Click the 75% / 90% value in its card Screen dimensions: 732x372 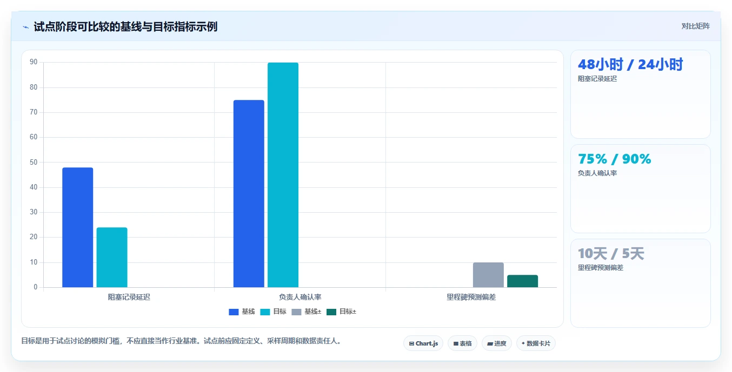615,159
